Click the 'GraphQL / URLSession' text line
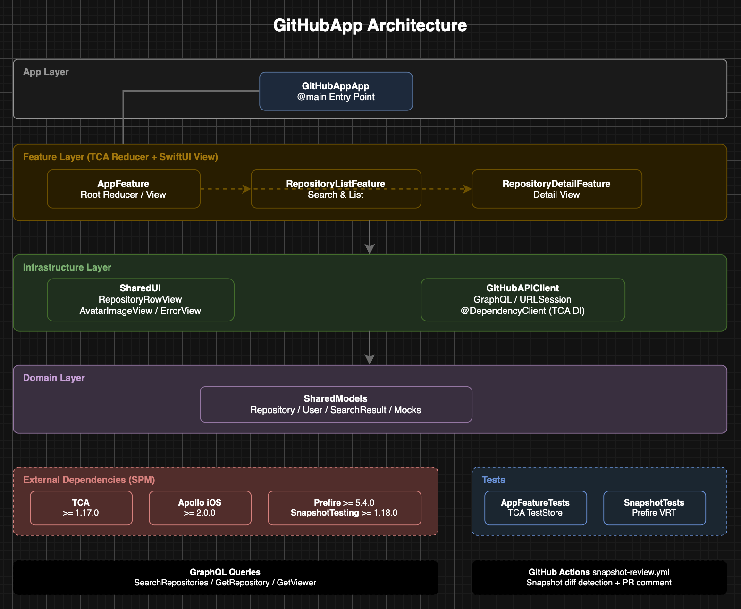 522,299
